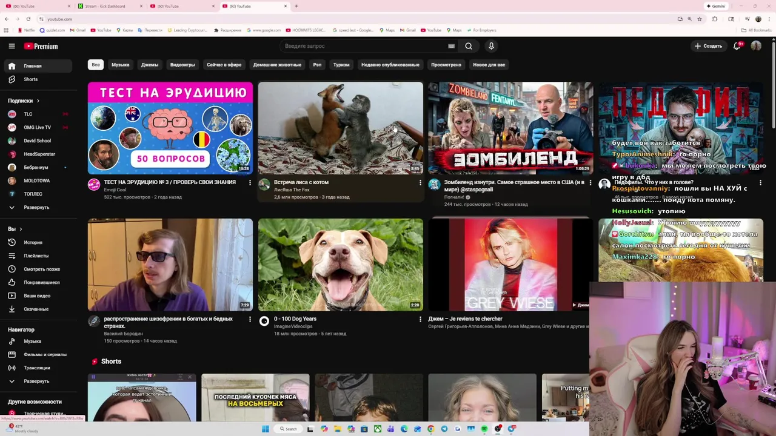Open options menu for 0 - 100 Dog Years
The height and width of the screenshot is (436, 776).
pos(420,319)
